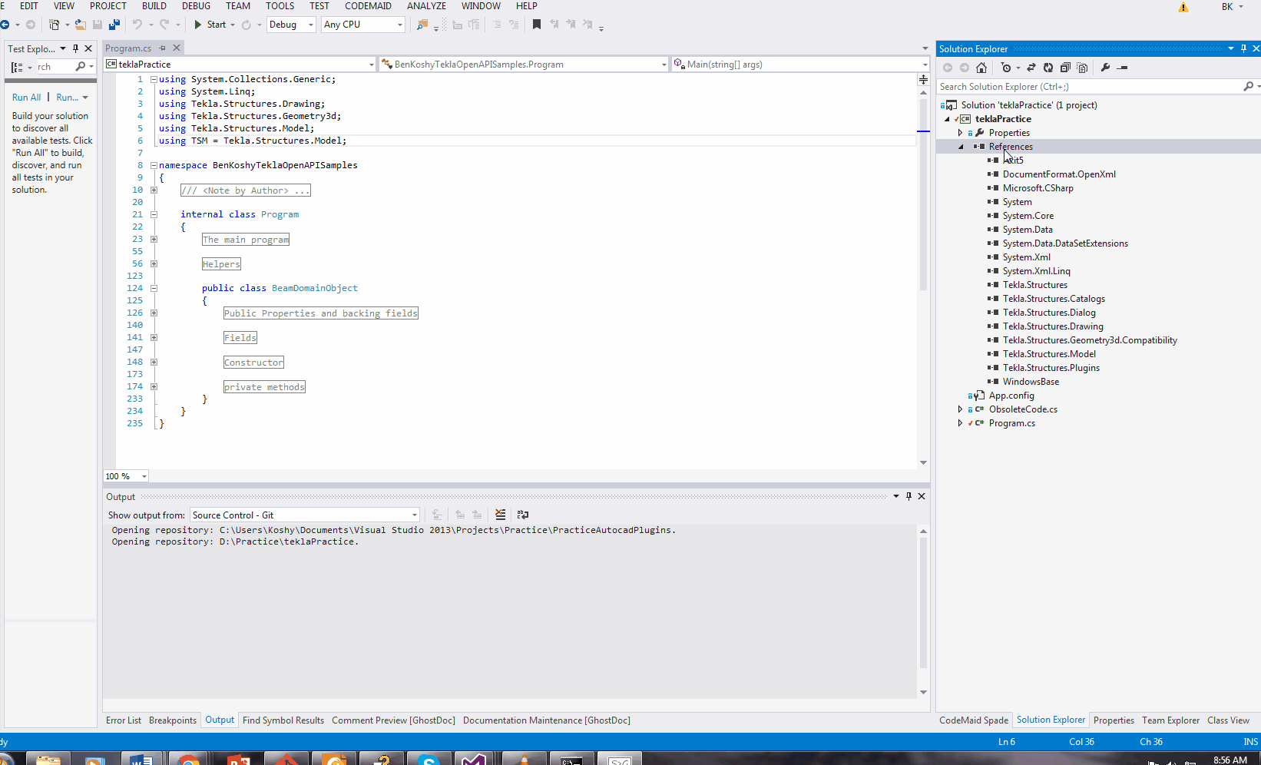Refresh the Solution Explorer tree
Screen dimensions: 1261x765
click(x=1048, y=68)
